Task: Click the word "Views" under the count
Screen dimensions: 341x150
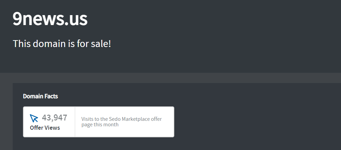Action: pos(52,128)
